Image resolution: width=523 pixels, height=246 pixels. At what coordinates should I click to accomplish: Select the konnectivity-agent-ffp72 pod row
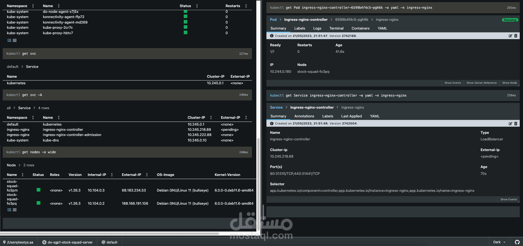pos(127,17)
